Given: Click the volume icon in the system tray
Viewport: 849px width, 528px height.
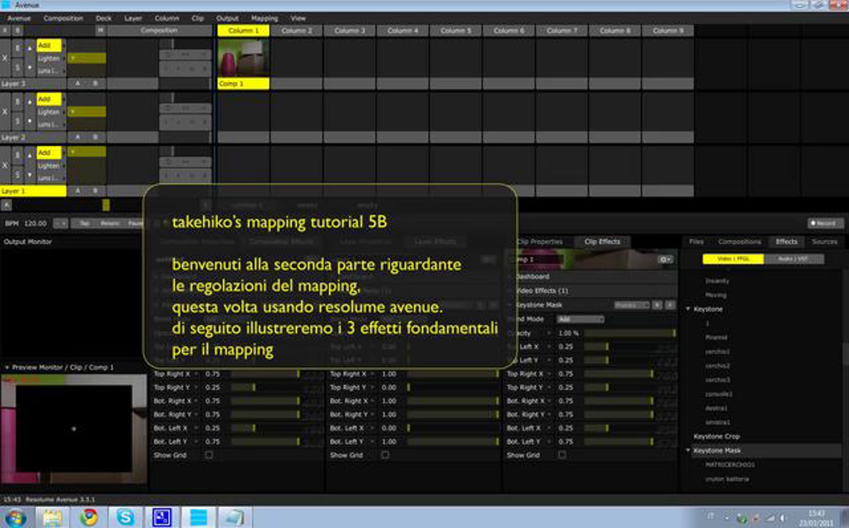Looking at the screenshot, I should pos(782,518).
